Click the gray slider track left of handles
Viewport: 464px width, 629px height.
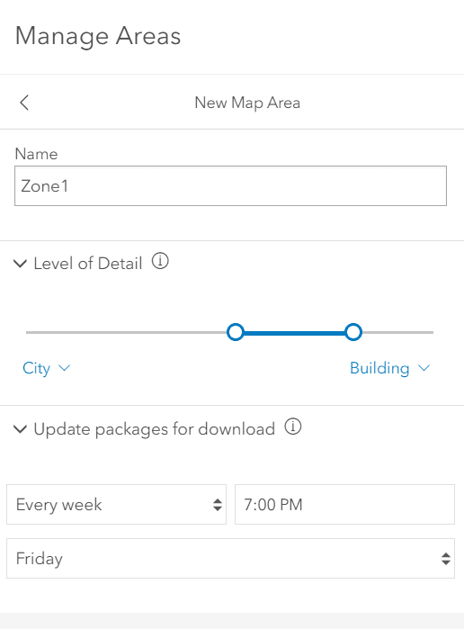(x=126, y=332)
